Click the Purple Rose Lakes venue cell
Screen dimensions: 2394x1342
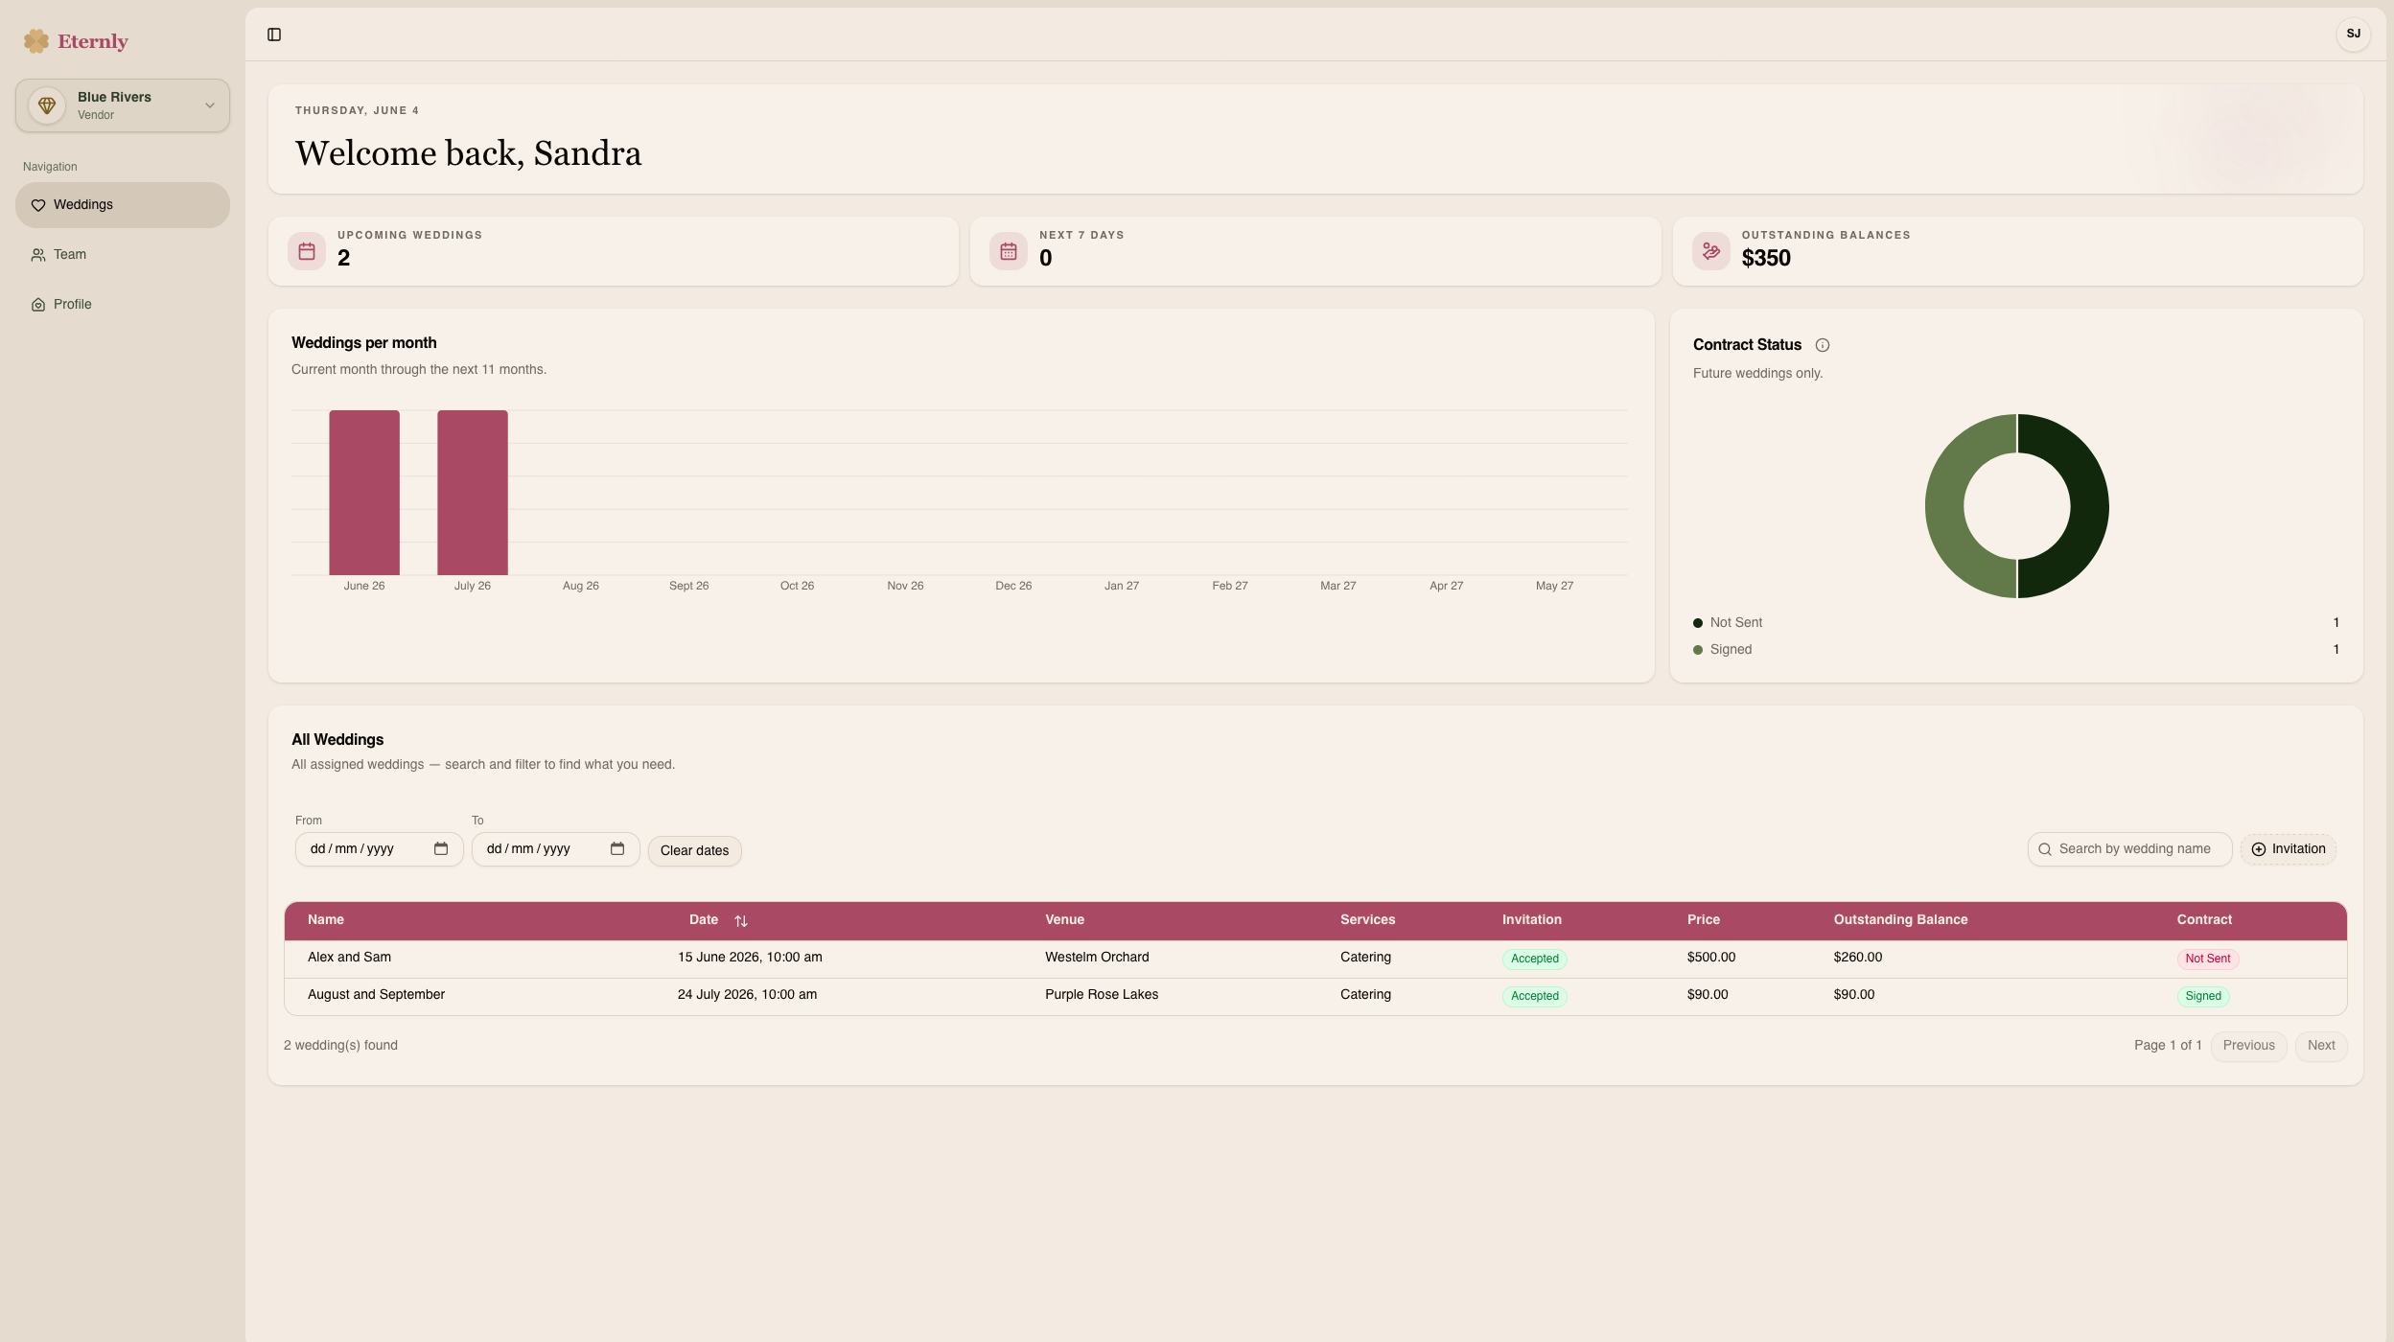coord(1102,995)
